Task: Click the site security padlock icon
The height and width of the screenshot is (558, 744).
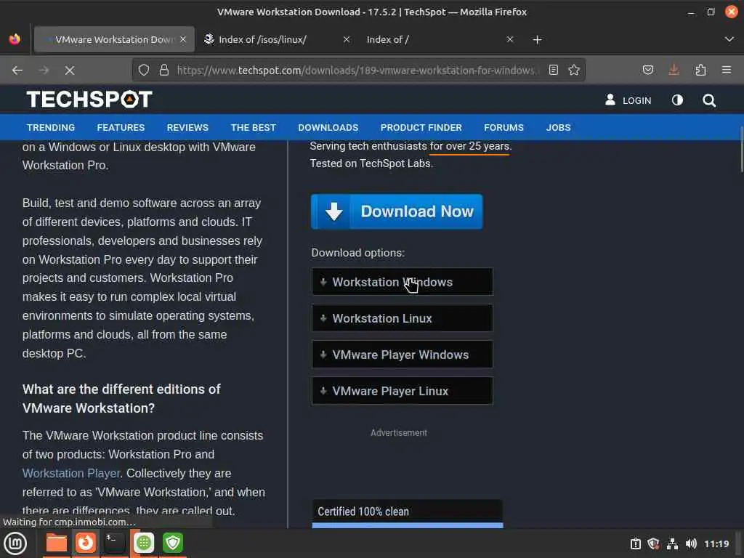Action: [164, 70]
